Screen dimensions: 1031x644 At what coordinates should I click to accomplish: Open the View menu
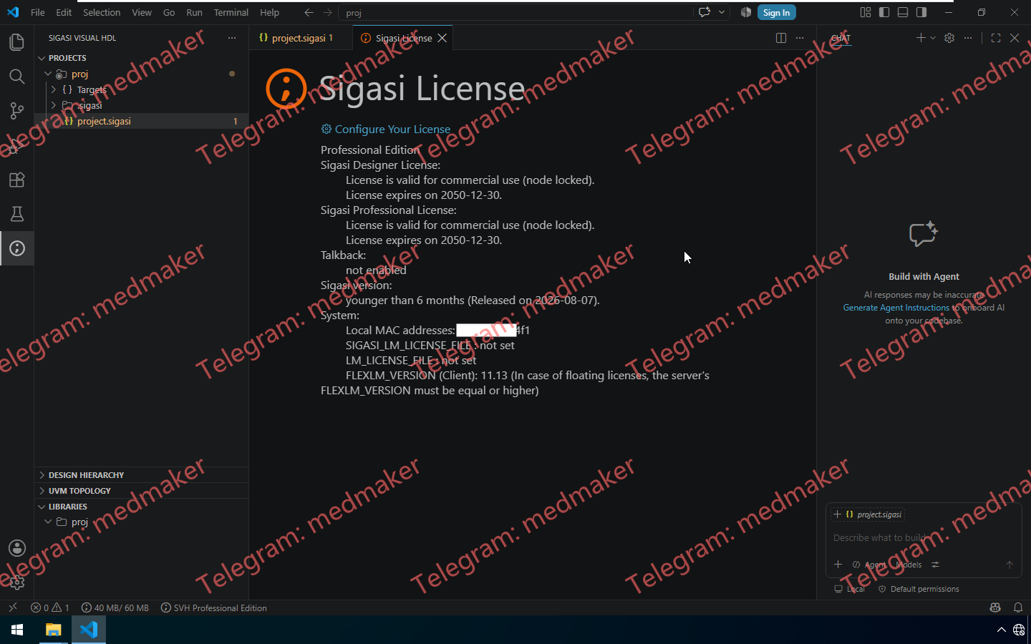click(142, 12)
